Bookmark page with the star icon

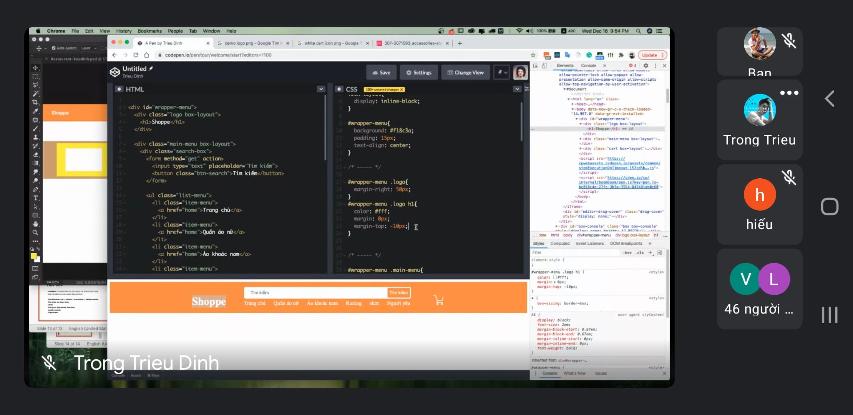coord(533,55)
